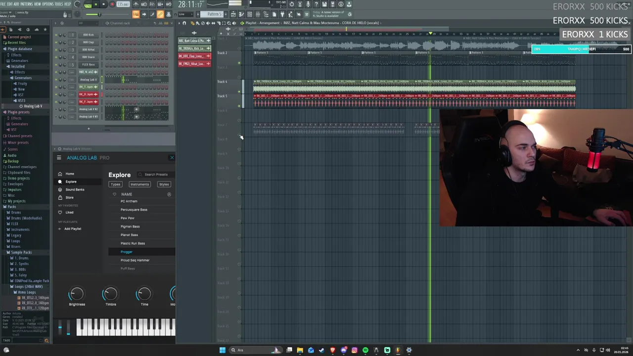
Task: Click the Play/Pause transport button
Action: tap(95, 4)
